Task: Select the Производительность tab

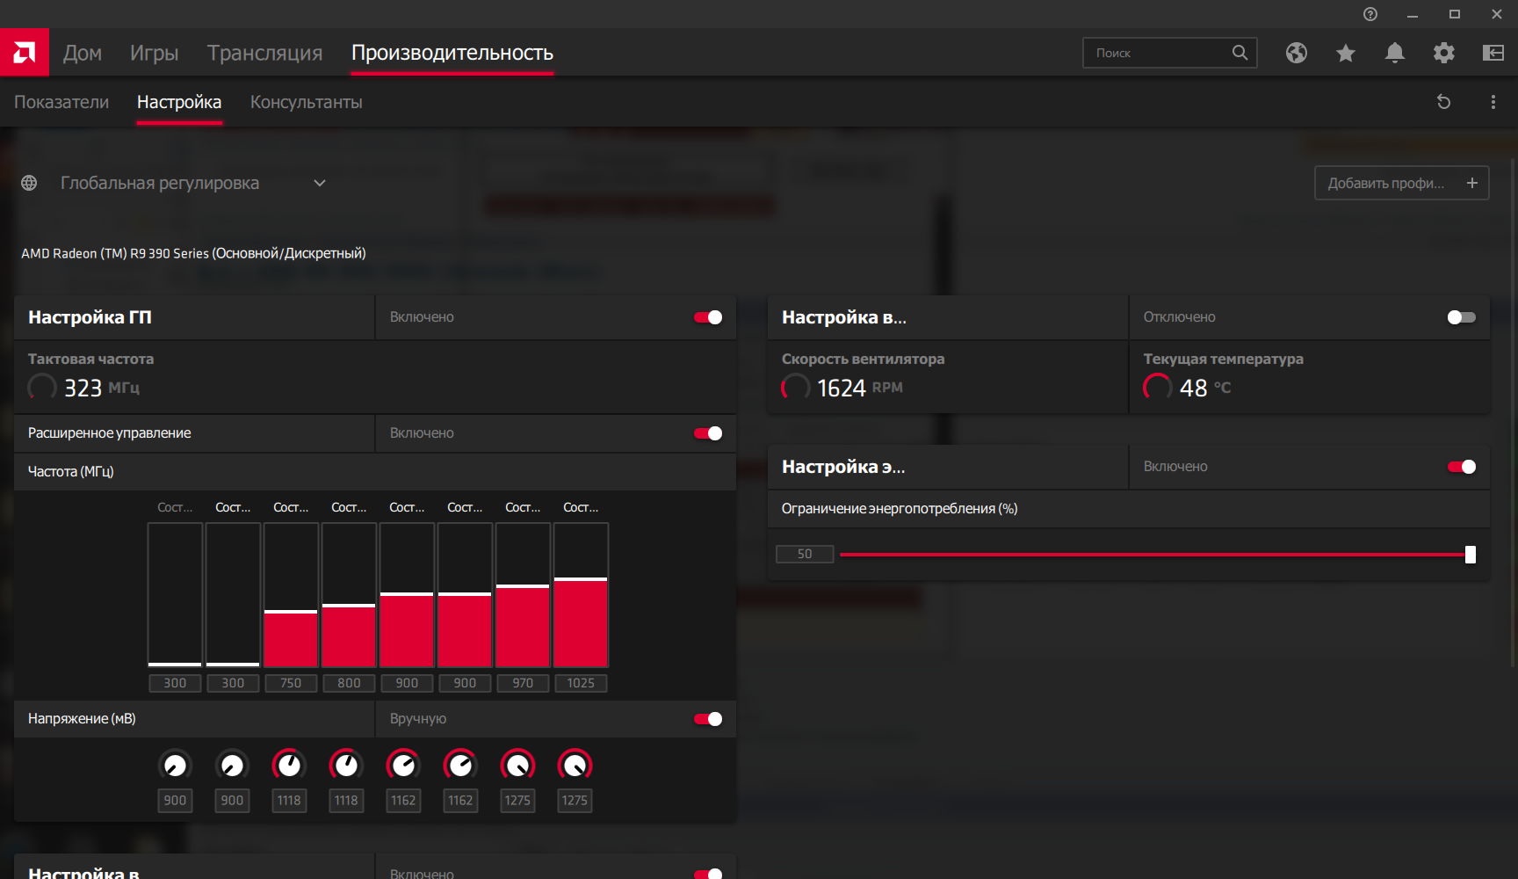Action: point(452,53)
